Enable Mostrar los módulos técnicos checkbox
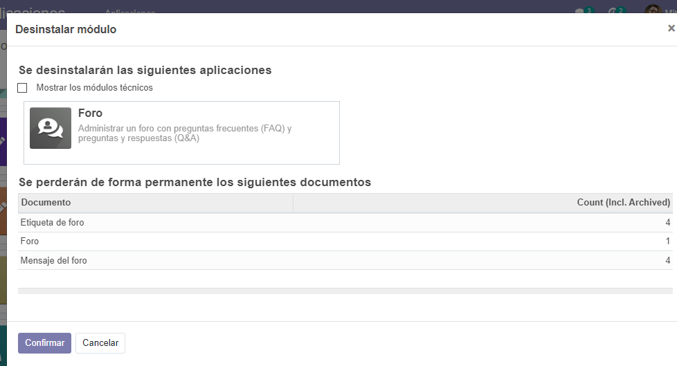The width and height of the screenshot is (677, 366). point(23,88)
